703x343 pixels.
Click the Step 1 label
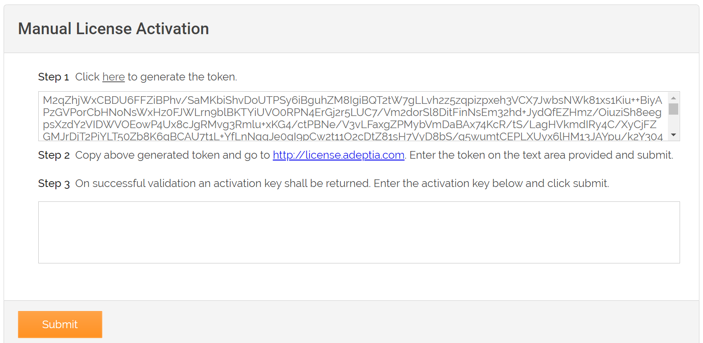click(54, 77)
